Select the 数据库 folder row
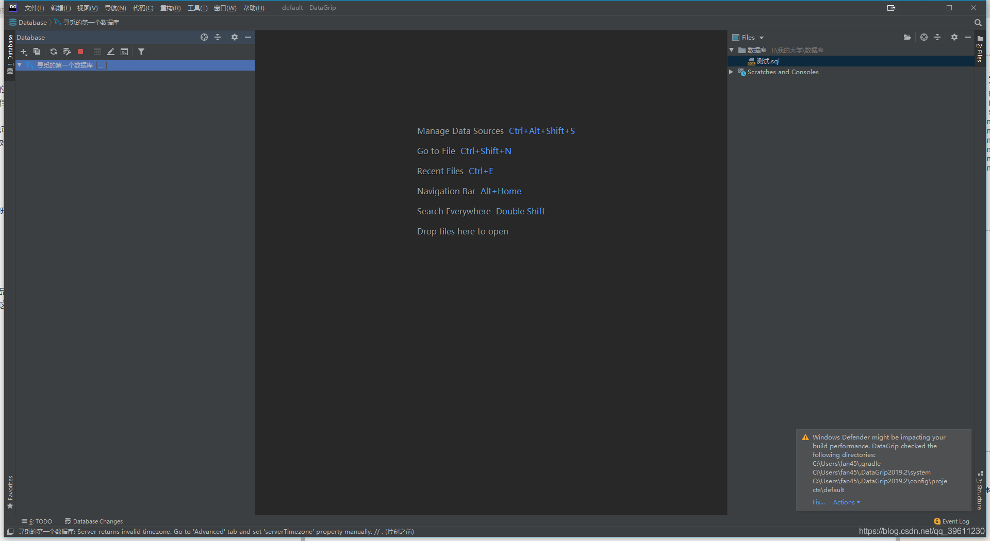This screenshot has height=541, width=990. pos(851,50)
